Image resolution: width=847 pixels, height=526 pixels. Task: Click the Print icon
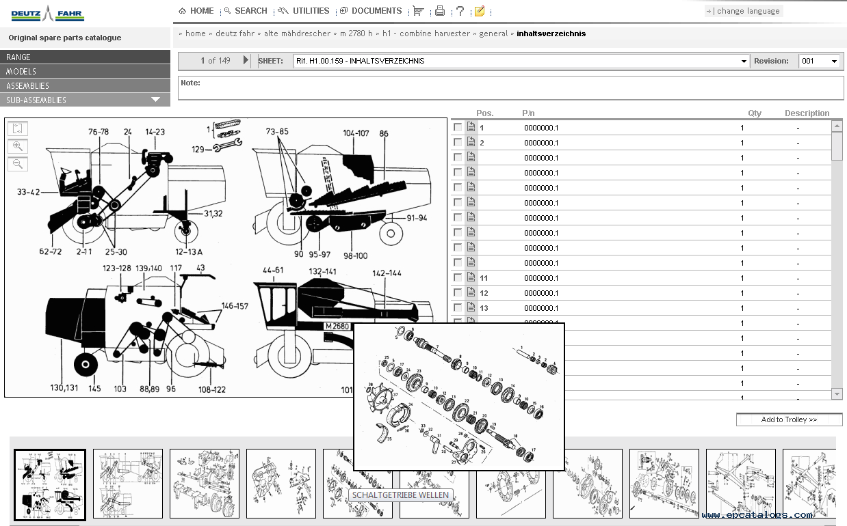coord(440,10)
